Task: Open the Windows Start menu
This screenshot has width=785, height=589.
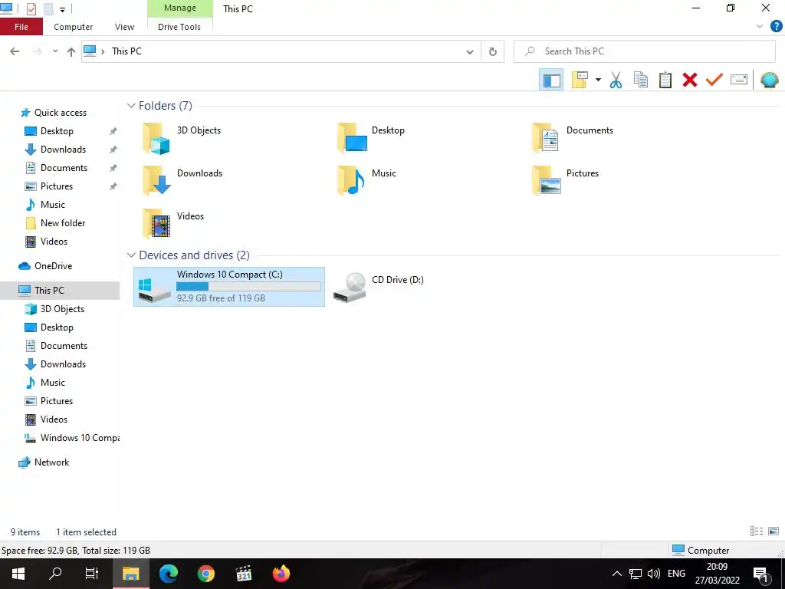Action: (x=18, y=574)
